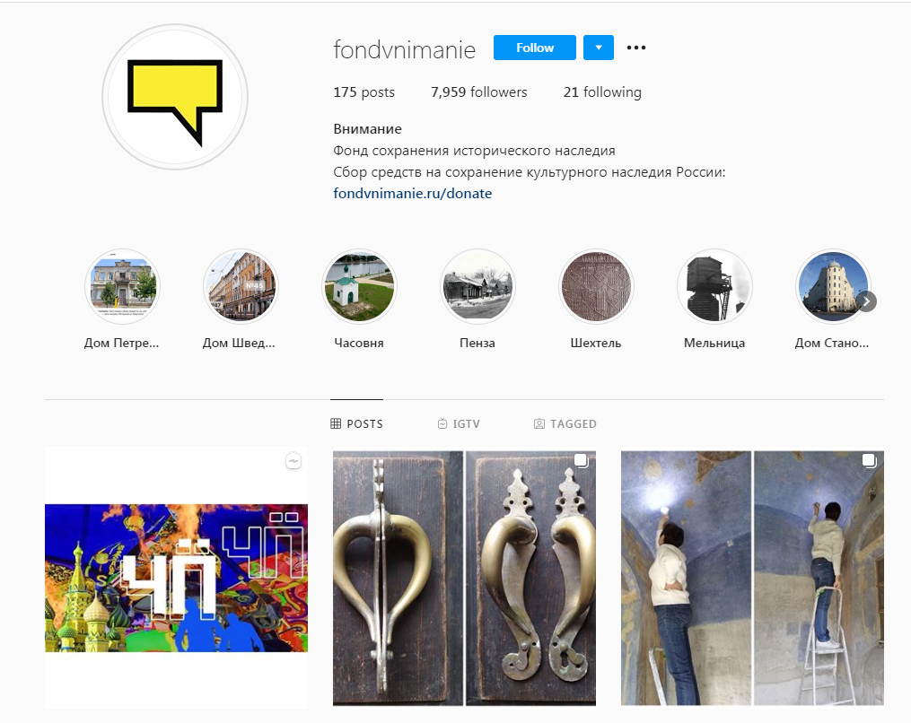View the 21 following list

click(602, 92)
